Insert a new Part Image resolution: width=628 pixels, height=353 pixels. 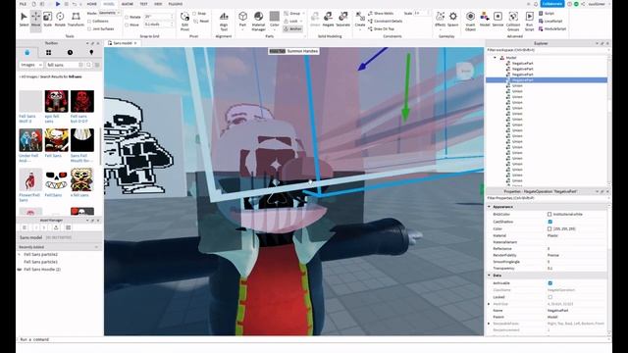point(242,20)
